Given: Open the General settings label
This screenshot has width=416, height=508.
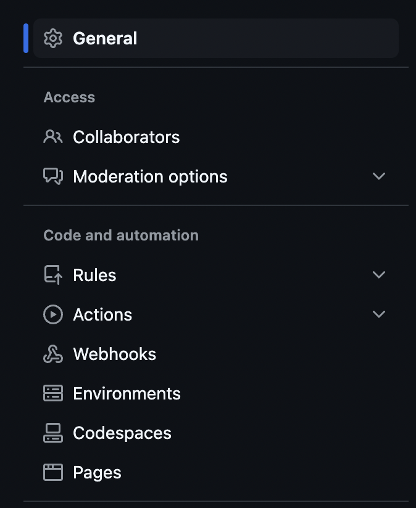Looking at the screenshot, I should (105, 38).
